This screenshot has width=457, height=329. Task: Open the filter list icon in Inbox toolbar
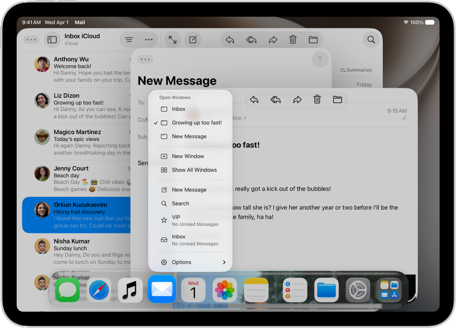tap(129, 40)
